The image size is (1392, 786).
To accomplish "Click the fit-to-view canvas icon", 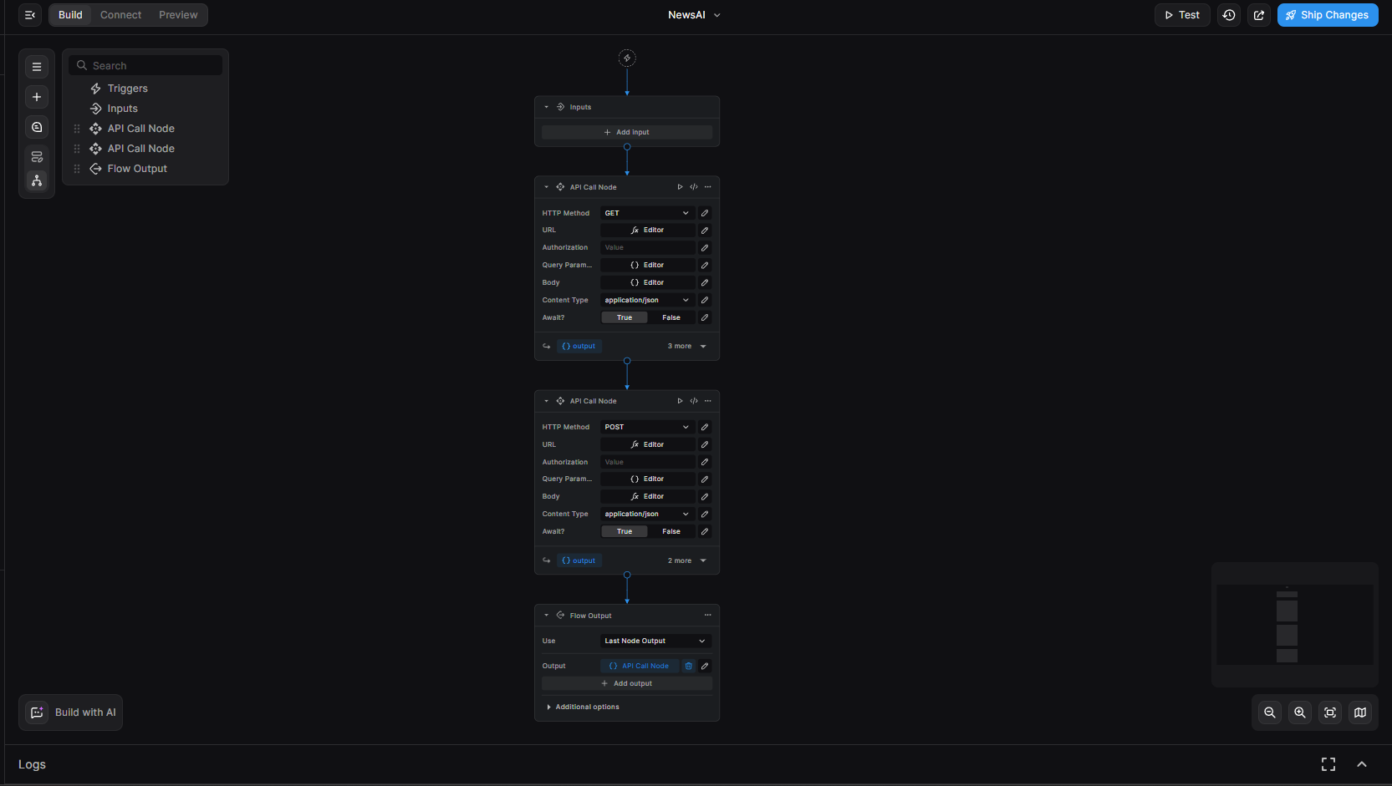I will click(1329, 712).
